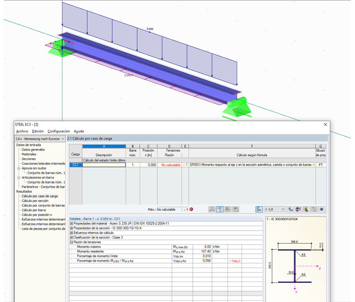Click the ER051 formula message cell
This screenshot has height=302, width=355.
point(252,165)
